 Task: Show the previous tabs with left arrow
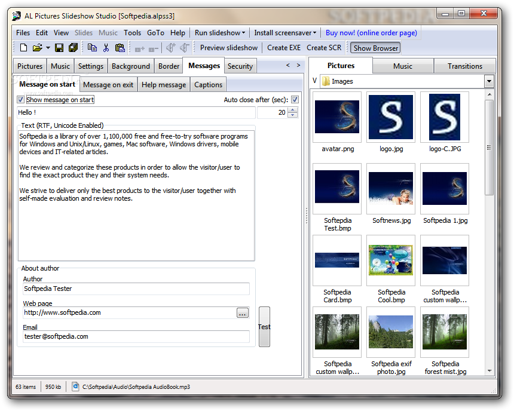click(x=288, y=65)
